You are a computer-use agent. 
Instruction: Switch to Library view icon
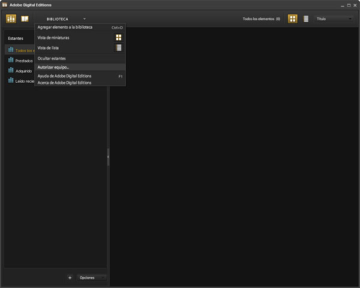tap(11, 19)
